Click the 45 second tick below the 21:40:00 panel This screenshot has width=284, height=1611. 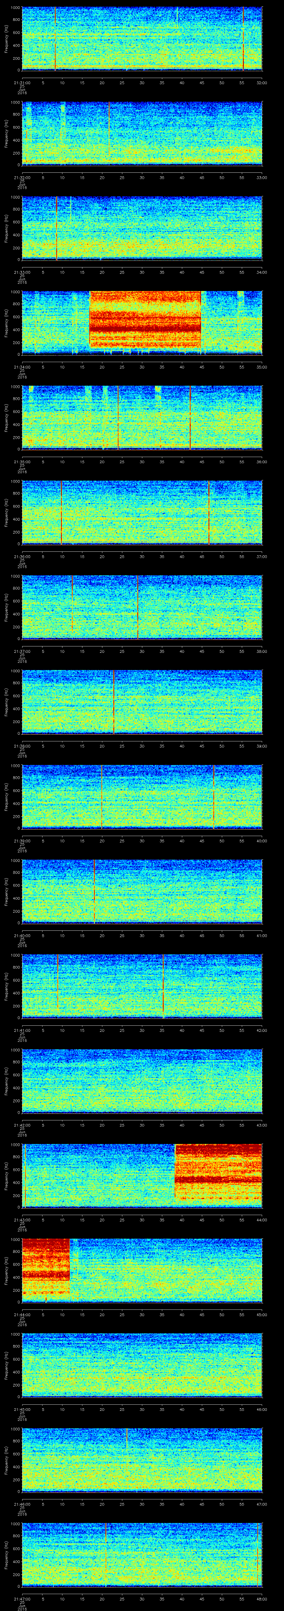[202, 935]
